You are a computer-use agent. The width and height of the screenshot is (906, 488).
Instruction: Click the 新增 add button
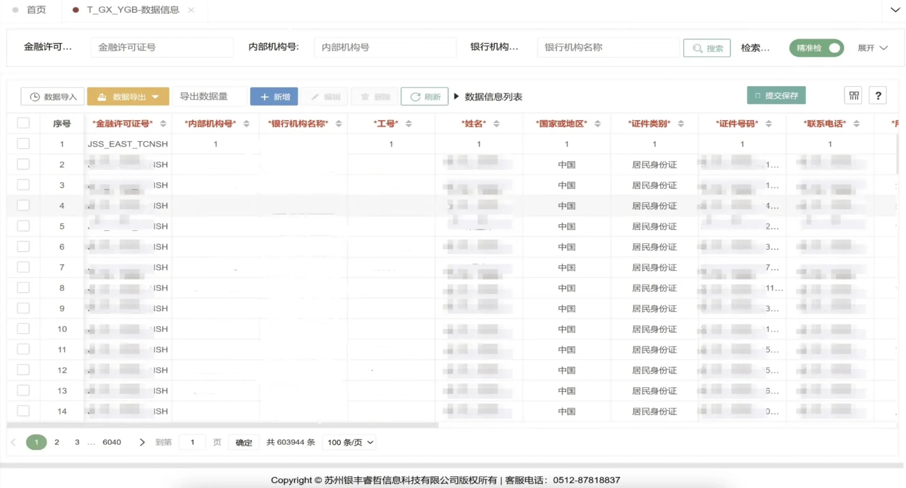[x=274, y=97]
